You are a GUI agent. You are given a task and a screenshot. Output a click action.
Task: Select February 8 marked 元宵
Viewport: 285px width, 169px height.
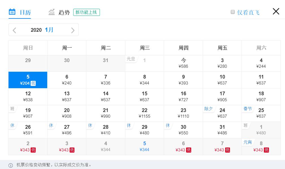click(261, 146)
